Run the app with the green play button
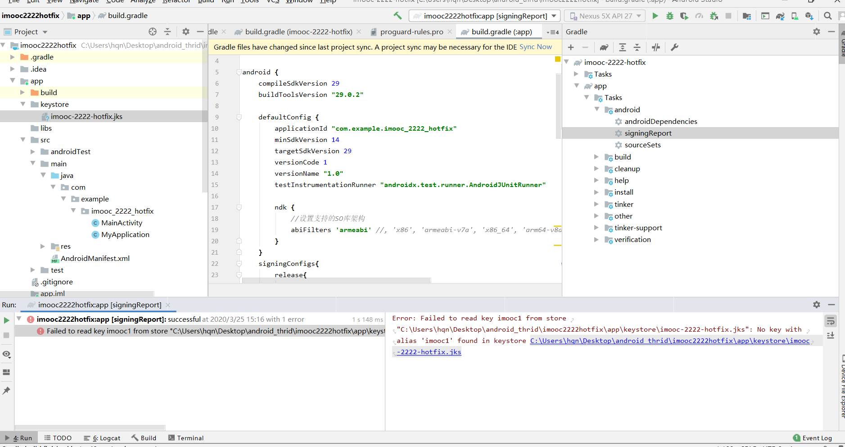Image resolution: width=845 pixels, height=447 pixels. (x=655, y=16)
